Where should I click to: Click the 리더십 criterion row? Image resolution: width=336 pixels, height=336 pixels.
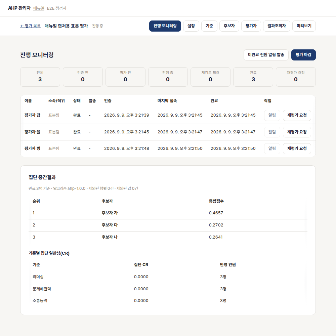168,277
